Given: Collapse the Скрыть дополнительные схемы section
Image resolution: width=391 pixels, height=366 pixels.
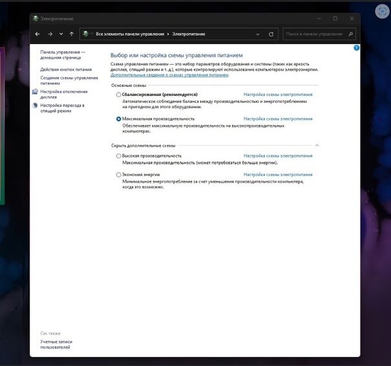Looking at the screenshot, I should click(x=317, y=146).
